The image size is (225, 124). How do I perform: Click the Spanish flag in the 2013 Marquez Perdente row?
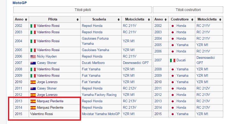pos(33,101)
